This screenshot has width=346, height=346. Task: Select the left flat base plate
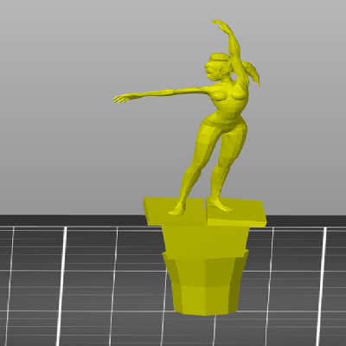click(x=175, y=211)
